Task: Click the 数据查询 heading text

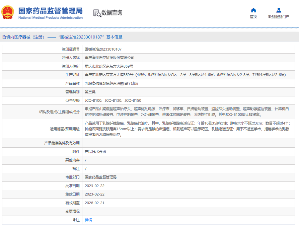Action: (x=112, y=13)
